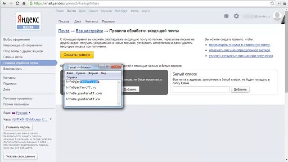
Task: Open the Музыка service link
Action: pyautogui.click(x=106, y=11)
